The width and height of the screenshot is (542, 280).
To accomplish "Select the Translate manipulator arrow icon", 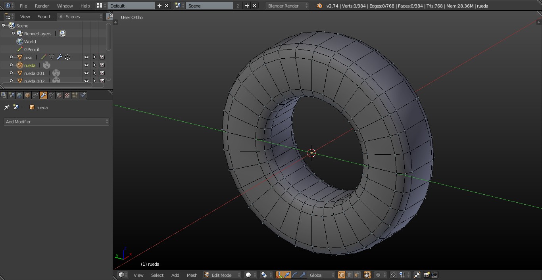I will (x=287, y=275).
